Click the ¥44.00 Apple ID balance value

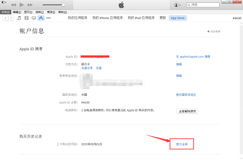point(85,102)
